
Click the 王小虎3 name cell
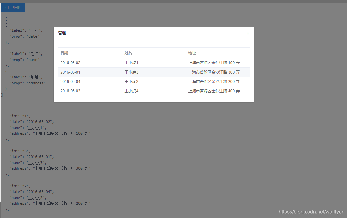pos(154,72)
